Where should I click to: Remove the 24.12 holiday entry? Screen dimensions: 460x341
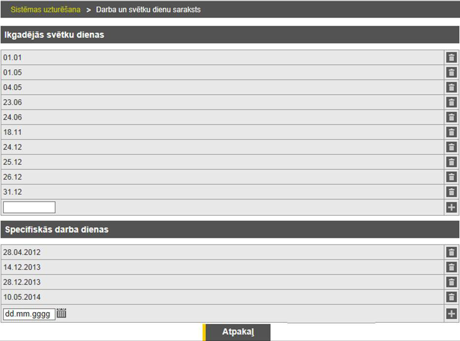[x=451, y=147]
